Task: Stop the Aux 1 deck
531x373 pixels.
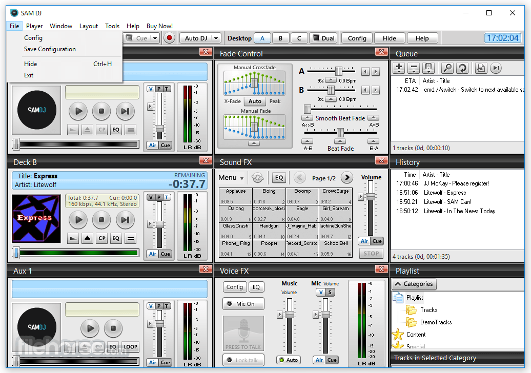Action: click(113, 328)
